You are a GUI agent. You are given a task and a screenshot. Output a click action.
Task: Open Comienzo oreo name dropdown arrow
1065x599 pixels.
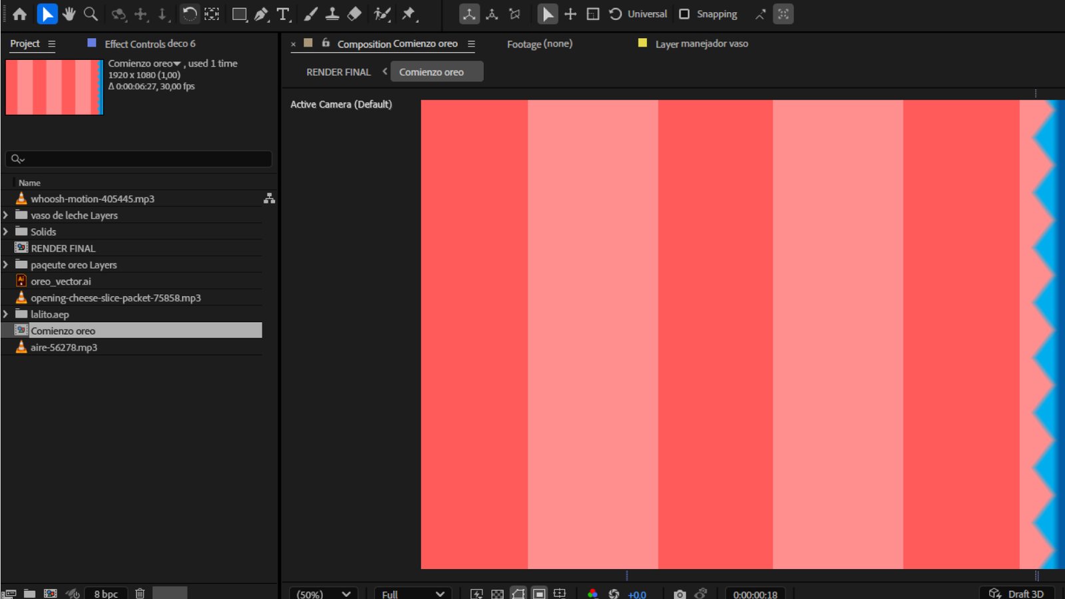pyautogui.click(x=177, y=64)
